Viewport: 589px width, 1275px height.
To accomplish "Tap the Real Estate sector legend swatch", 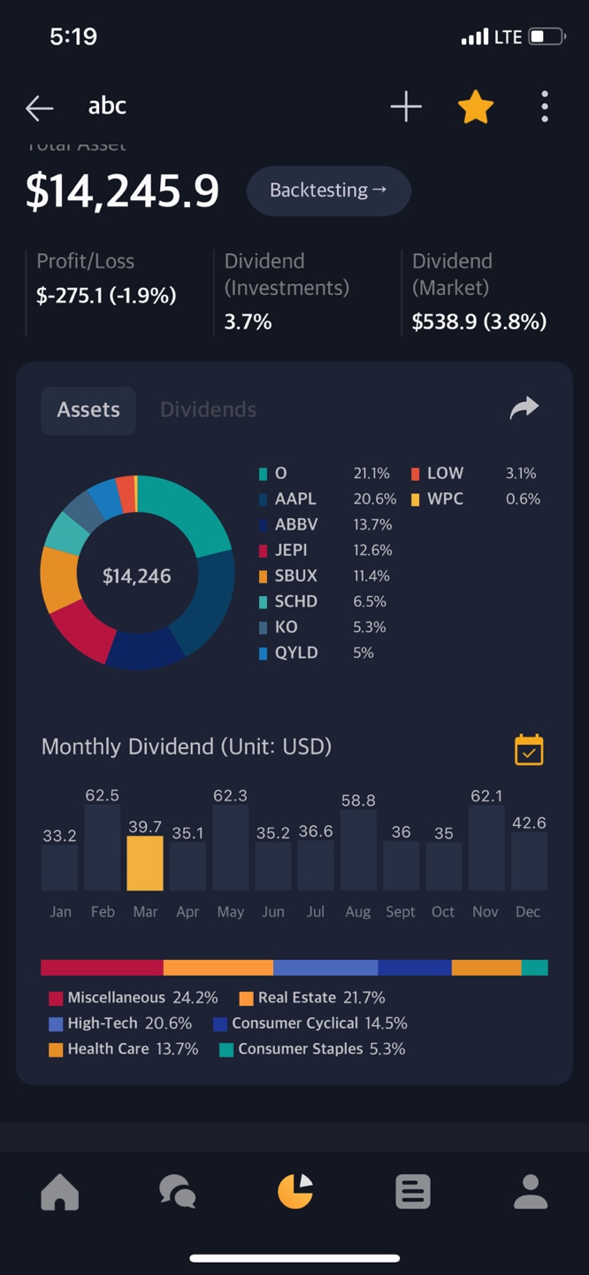I will tap(247, 999).
